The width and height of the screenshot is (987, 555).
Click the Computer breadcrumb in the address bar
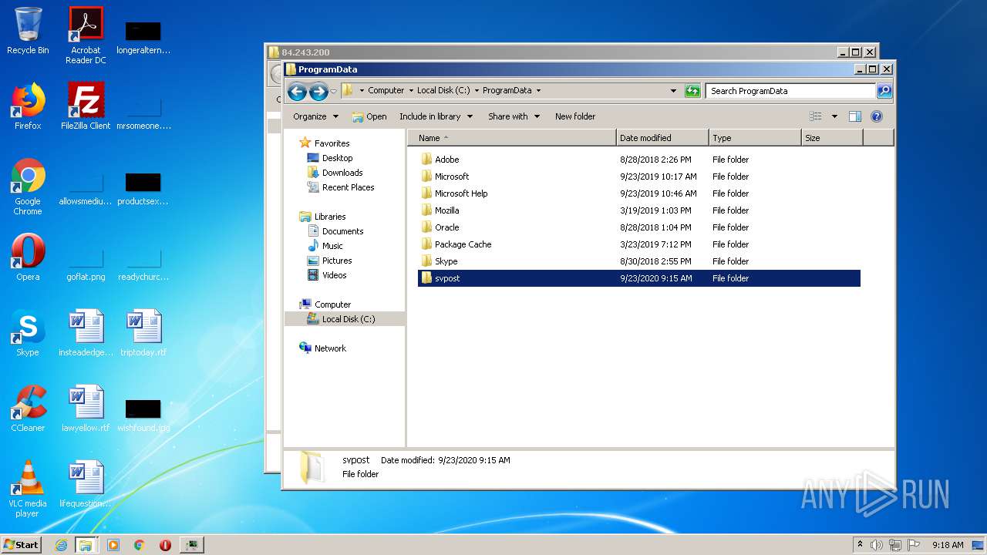click(x=386, y=91)
